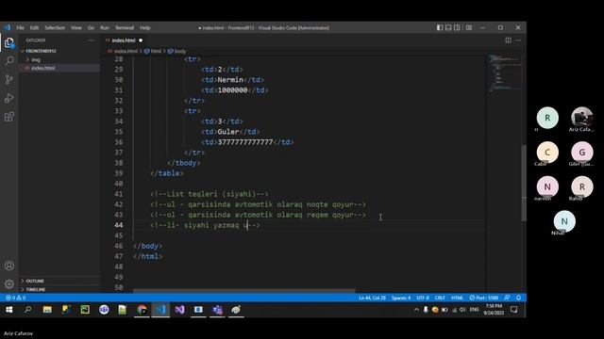Expand the img folder

(x=36, y=59)
